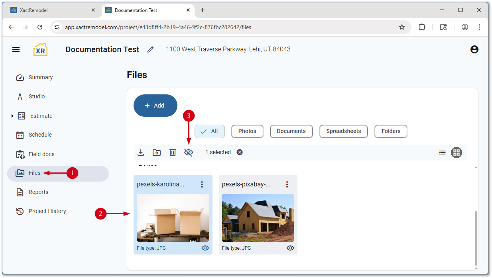This screenshot has height=278, width=492.
Task: Click the Add button
Action: click(155, 106)
